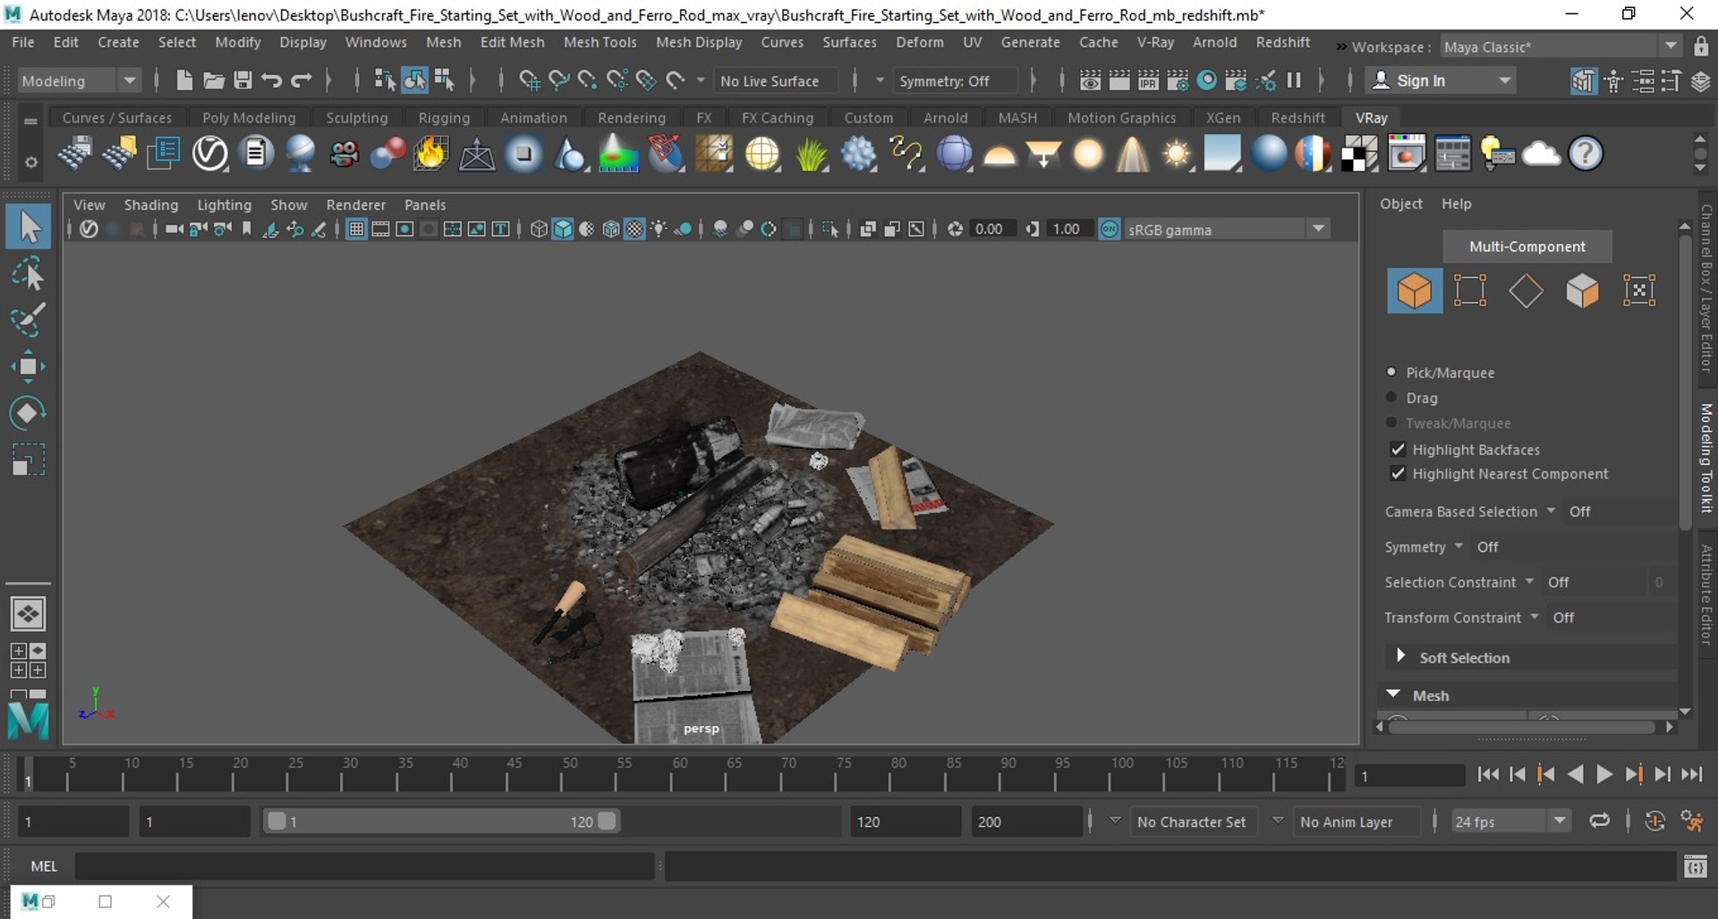Switch to the Poly Modeling shelf tab
1718x919 pixels.
(x=249, y=117)
